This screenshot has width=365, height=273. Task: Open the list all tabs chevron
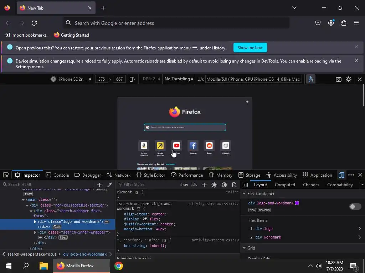click(294, 8)
